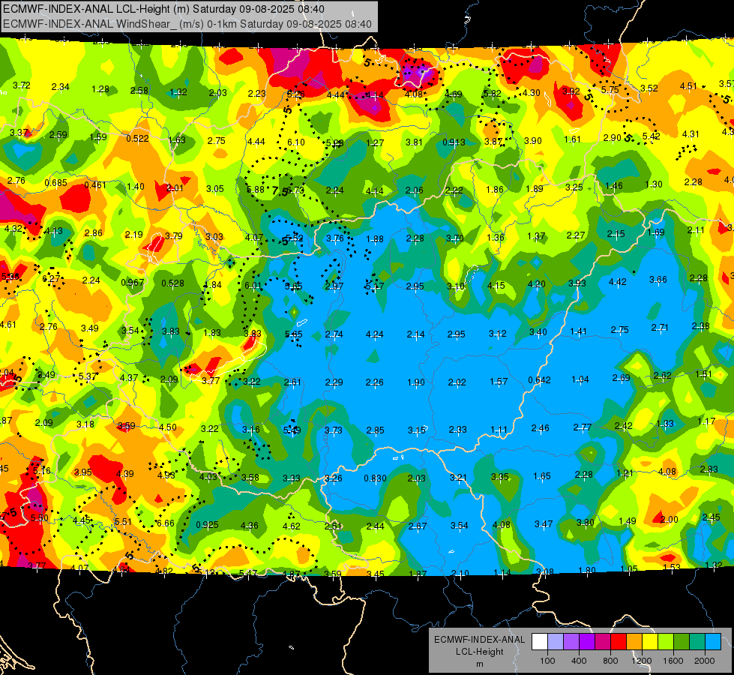Click the wind shear value '2.46'
734x675 pixels.
pyautogui.click(x=540, y=428)
